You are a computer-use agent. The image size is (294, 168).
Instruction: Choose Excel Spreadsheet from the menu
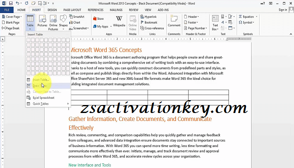(48, 98)
